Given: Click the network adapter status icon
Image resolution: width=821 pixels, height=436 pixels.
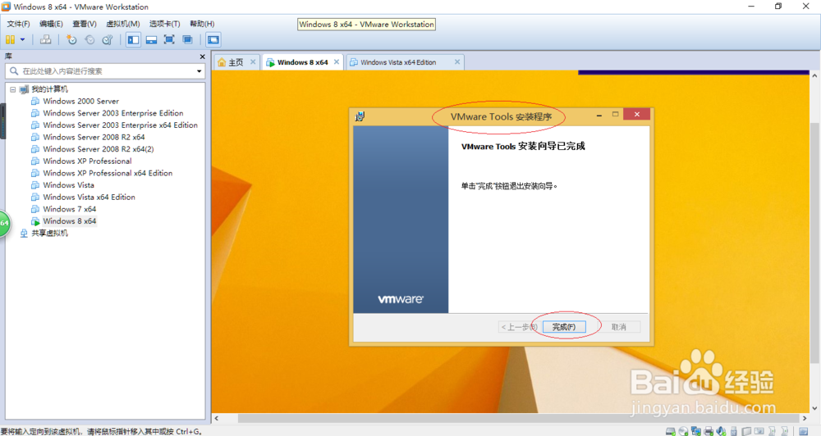Looking at the screenshot, I should pyautogui.click(x=696, y=431).
